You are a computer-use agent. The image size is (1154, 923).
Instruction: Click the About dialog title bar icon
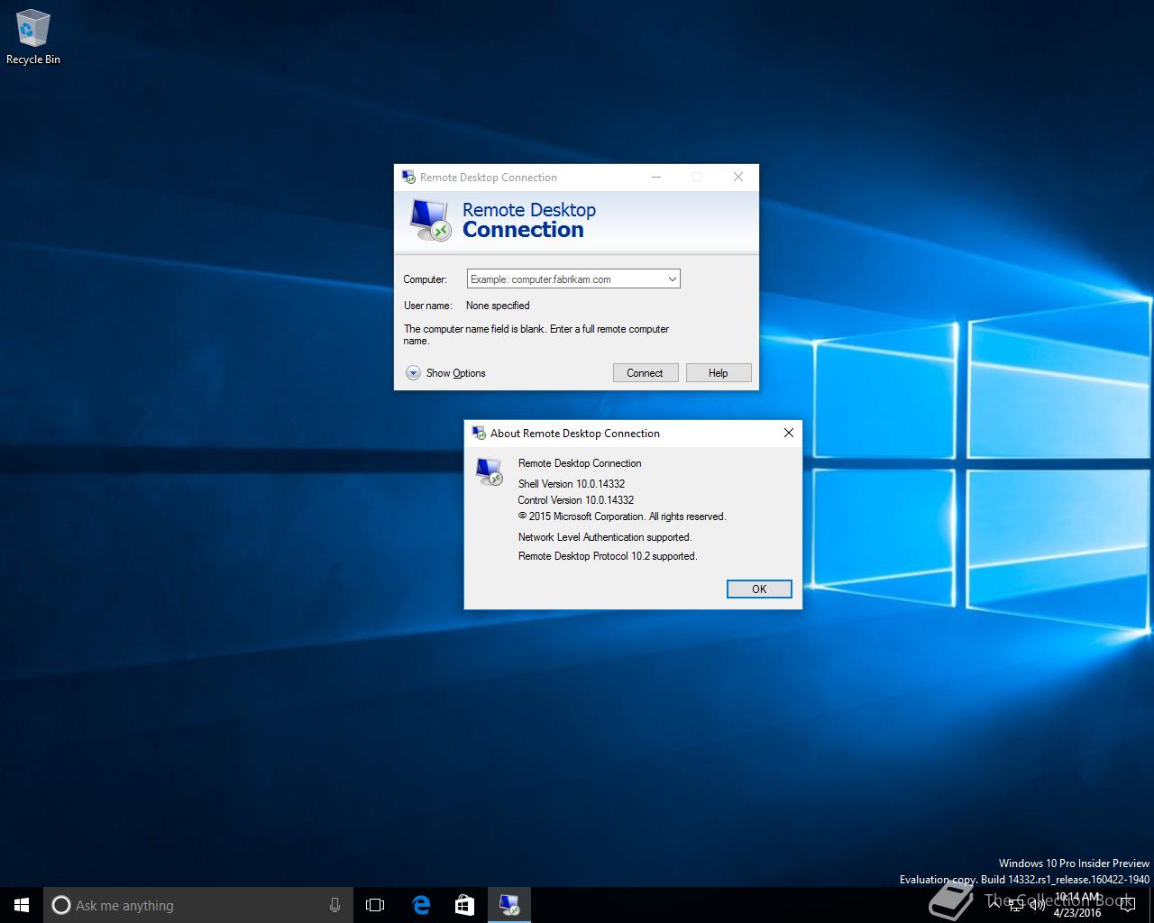pyautogui.click(x=479, y=434)
